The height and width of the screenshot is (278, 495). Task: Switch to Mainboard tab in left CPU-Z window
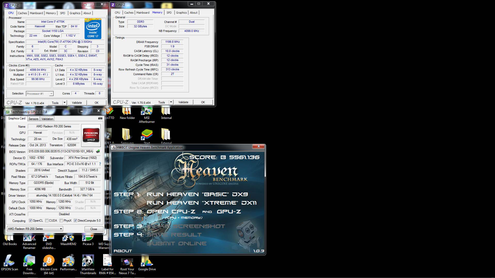pyautogui.click(x=36, y=13)
